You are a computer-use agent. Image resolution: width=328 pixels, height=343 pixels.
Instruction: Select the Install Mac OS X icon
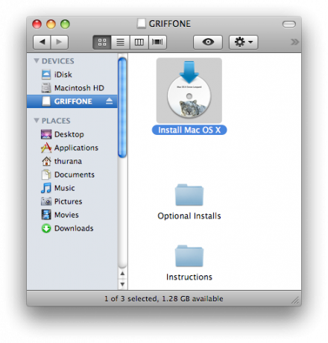click(189, 96)
